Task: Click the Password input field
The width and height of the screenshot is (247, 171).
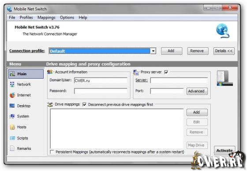Action: coord(101,91)
